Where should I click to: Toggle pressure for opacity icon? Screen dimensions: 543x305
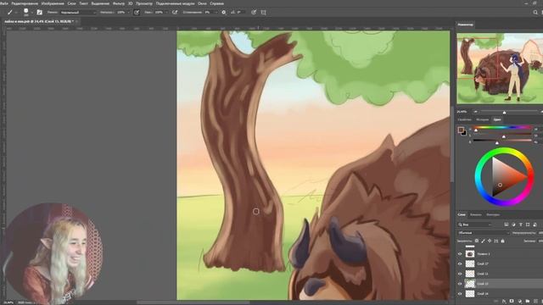(x=137, y=12)
